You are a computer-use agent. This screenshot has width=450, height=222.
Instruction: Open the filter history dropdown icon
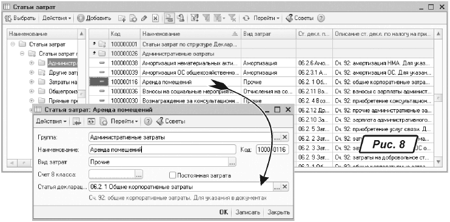[x=219, y=18]
